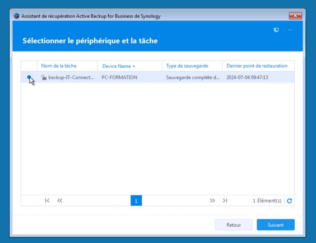The image size is (316, 243).
Task: Click the Retour button
Action: click(233, 224)
